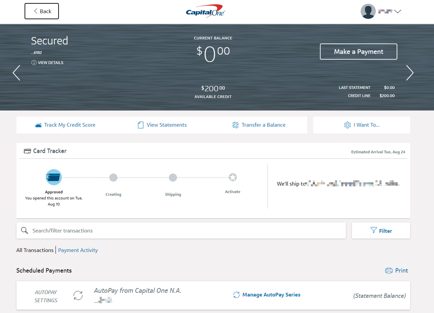
Task: Click the printer icon
Action: (389, 271)
